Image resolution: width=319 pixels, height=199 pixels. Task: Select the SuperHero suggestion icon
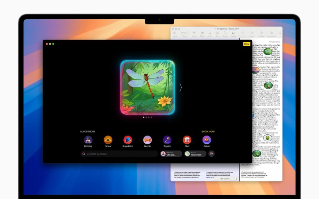(x=128, y=141)
